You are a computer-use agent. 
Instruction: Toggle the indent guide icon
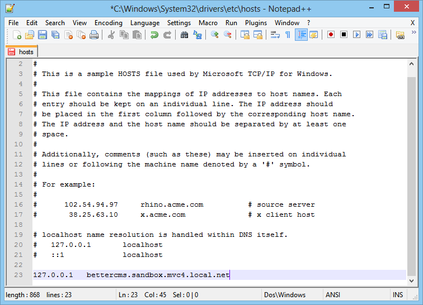pyautogui.click(x=301, y=35)
